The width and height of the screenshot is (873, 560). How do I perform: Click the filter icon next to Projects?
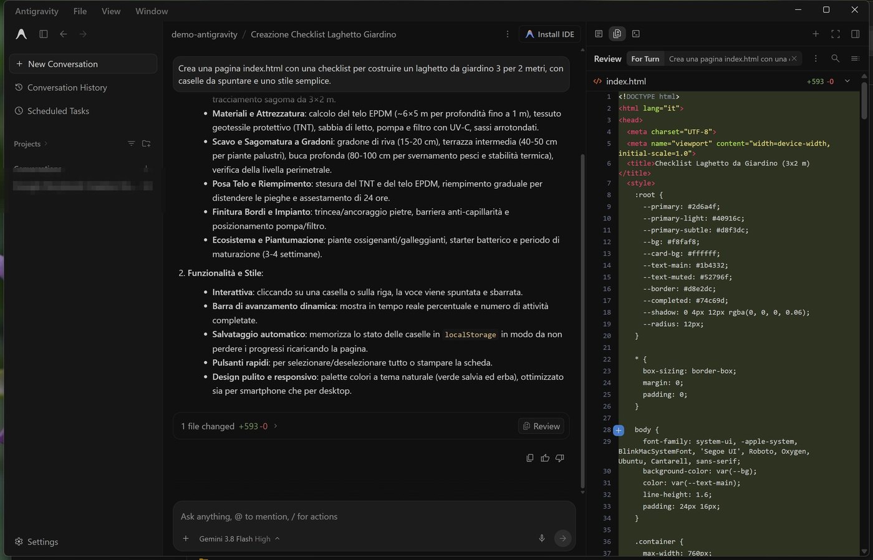[x=131, y=143]
